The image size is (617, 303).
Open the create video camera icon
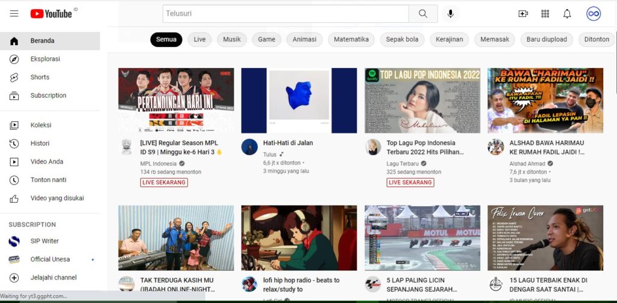tap(523, 14)
